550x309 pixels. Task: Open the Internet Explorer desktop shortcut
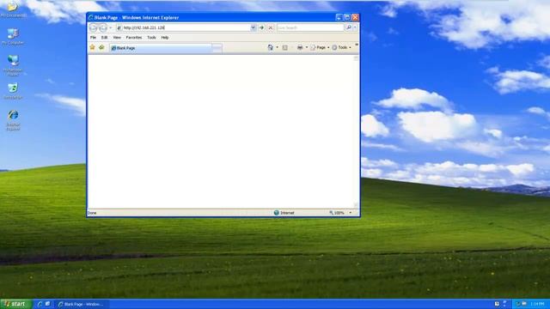pyautogui.click(x=13, y=120)
